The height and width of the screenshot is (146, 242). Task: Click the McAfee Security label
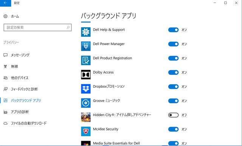[105, 129]
